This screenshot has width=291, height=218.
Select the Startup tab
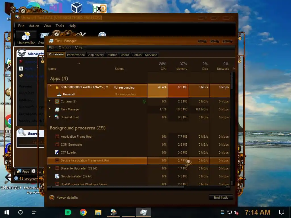(112, 55)
